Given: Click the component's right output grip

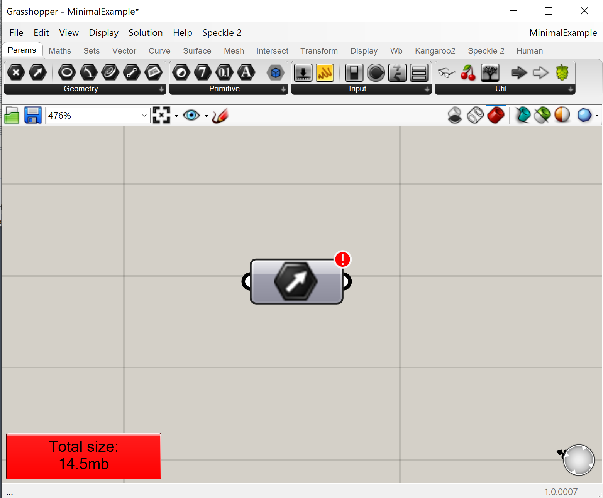Looking at the screenshot, I should (347, 281).
